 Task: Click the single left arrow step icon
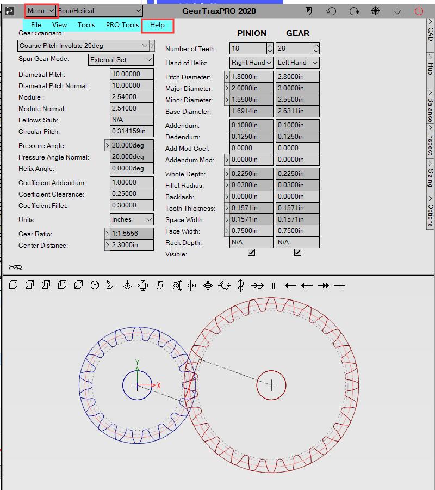pyautogui.click(x=290, y=285)
